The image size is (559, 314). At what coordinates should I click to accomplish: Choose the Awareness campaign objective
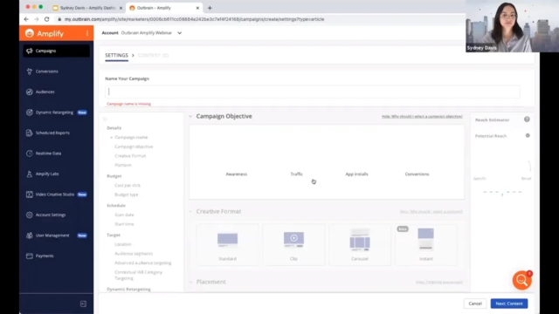[237, 174]
